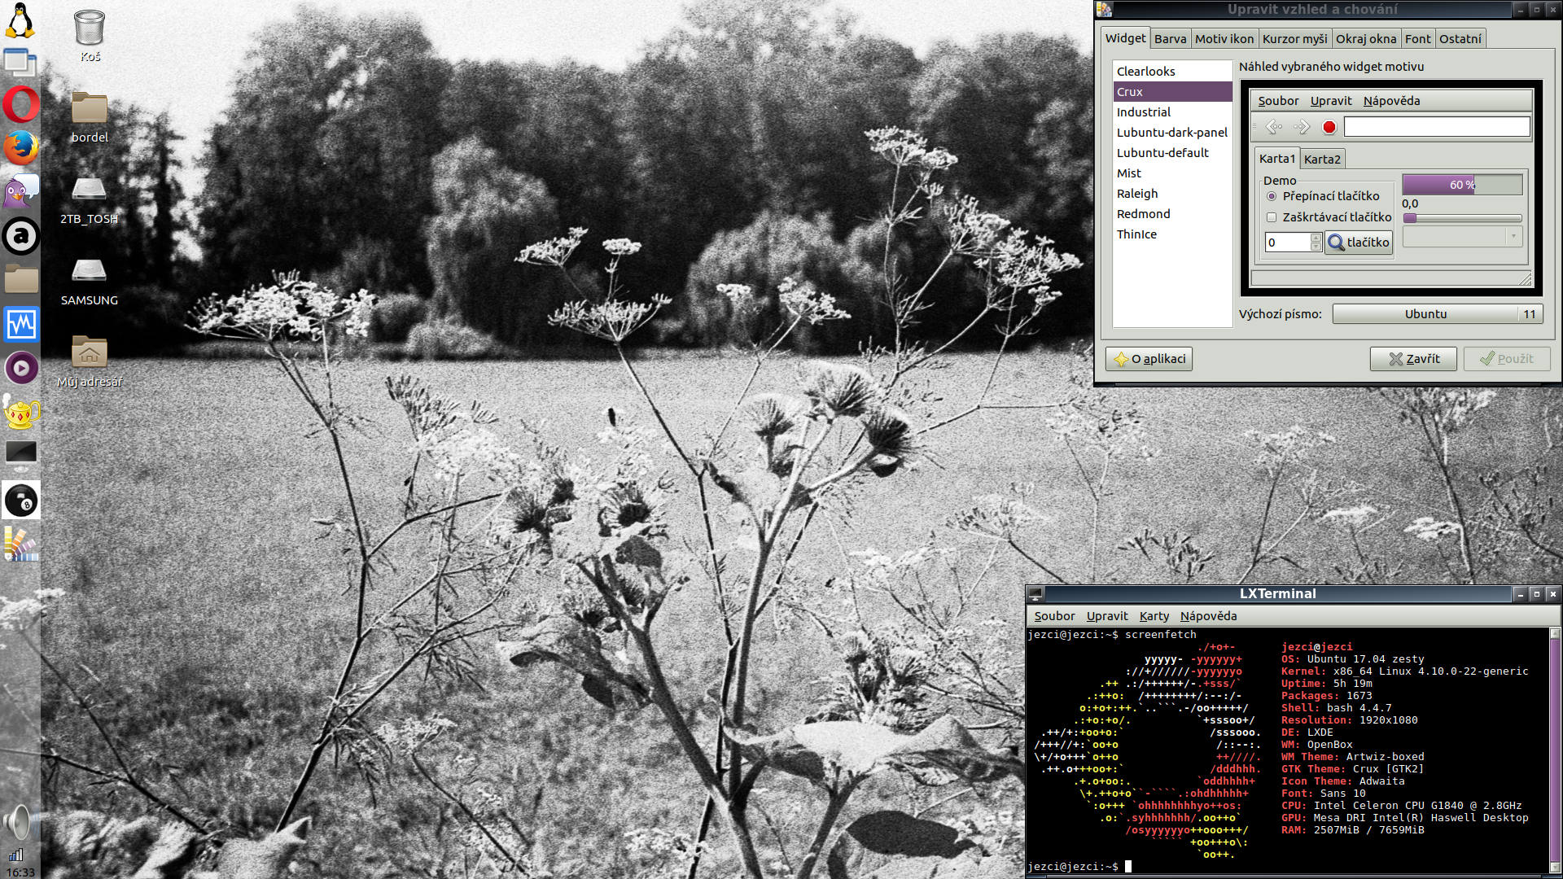Select the Přepínací tlačítko radio button
1563x879 pixels.
point(1272,196)
